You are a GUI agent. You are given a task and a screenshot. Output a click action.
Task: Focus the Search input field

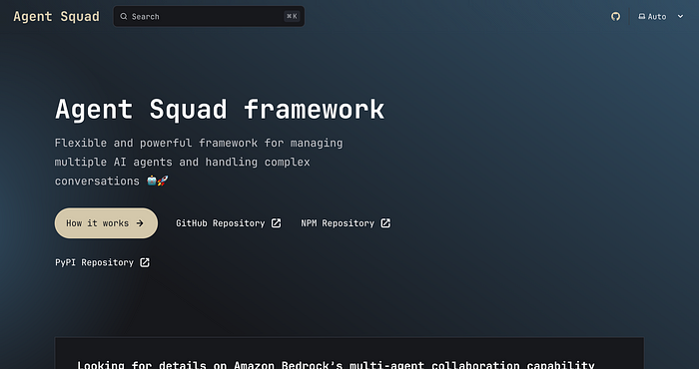(x=209, y=17)
